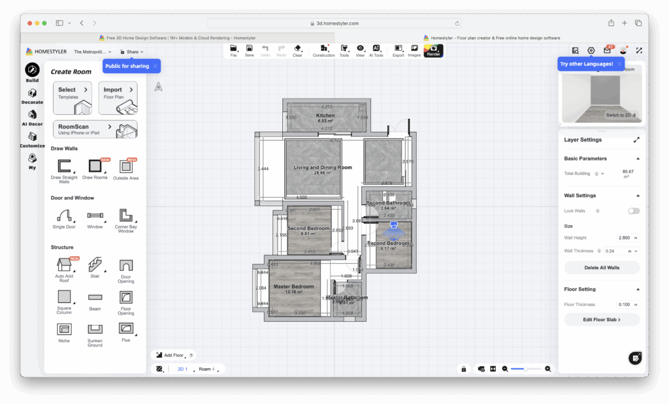Image resolution: width=669 pixels, height=404 pixels.
Task: Click the Delete All Walls button
Action: click(x=601, y=268)
